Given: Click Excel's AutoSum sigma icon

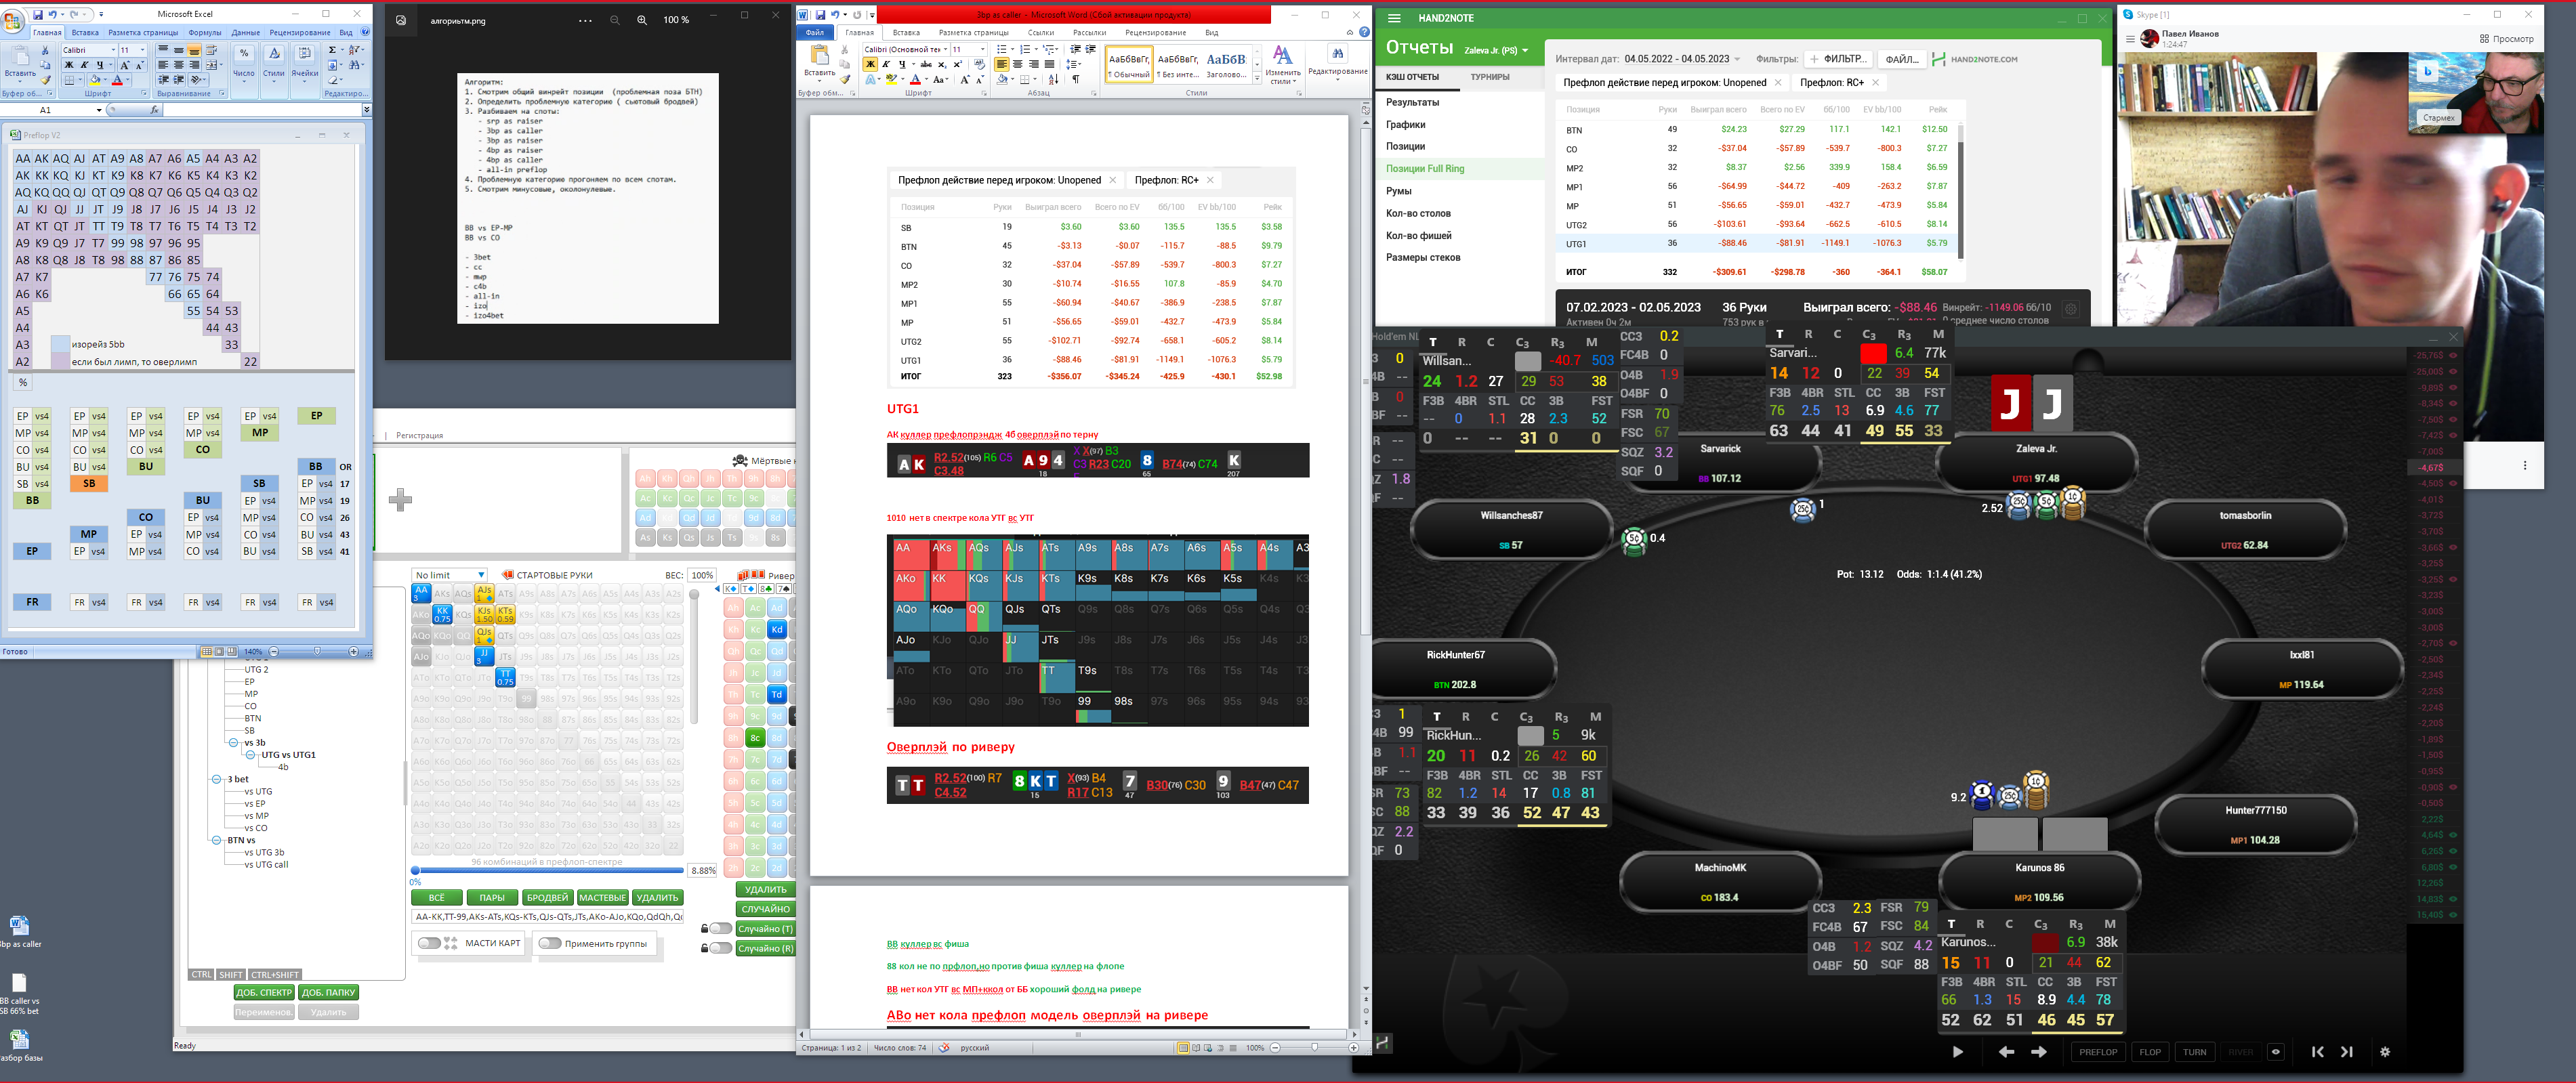Looking at the screenshot, I should click(334, 50).
